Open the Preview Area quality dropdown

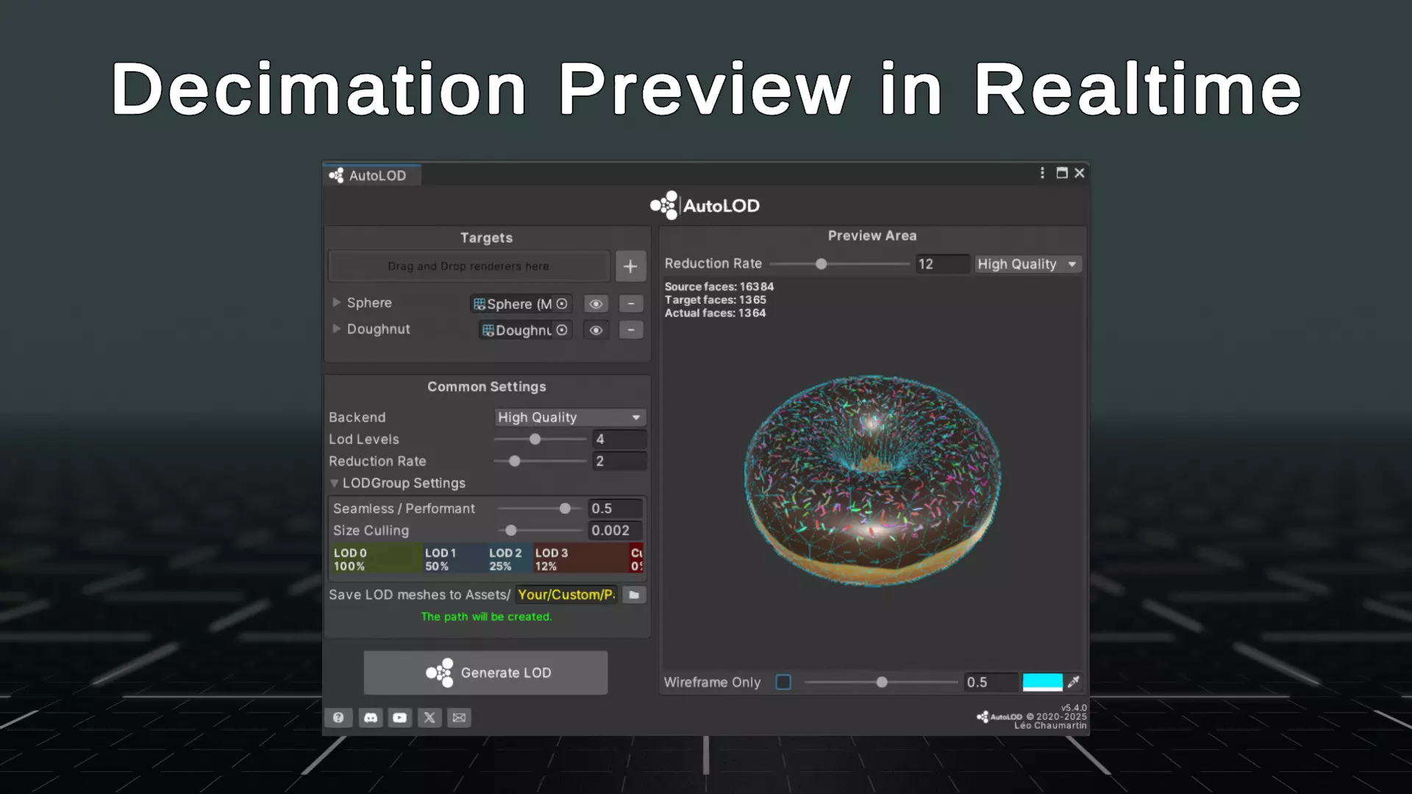tap(1028, 264)
